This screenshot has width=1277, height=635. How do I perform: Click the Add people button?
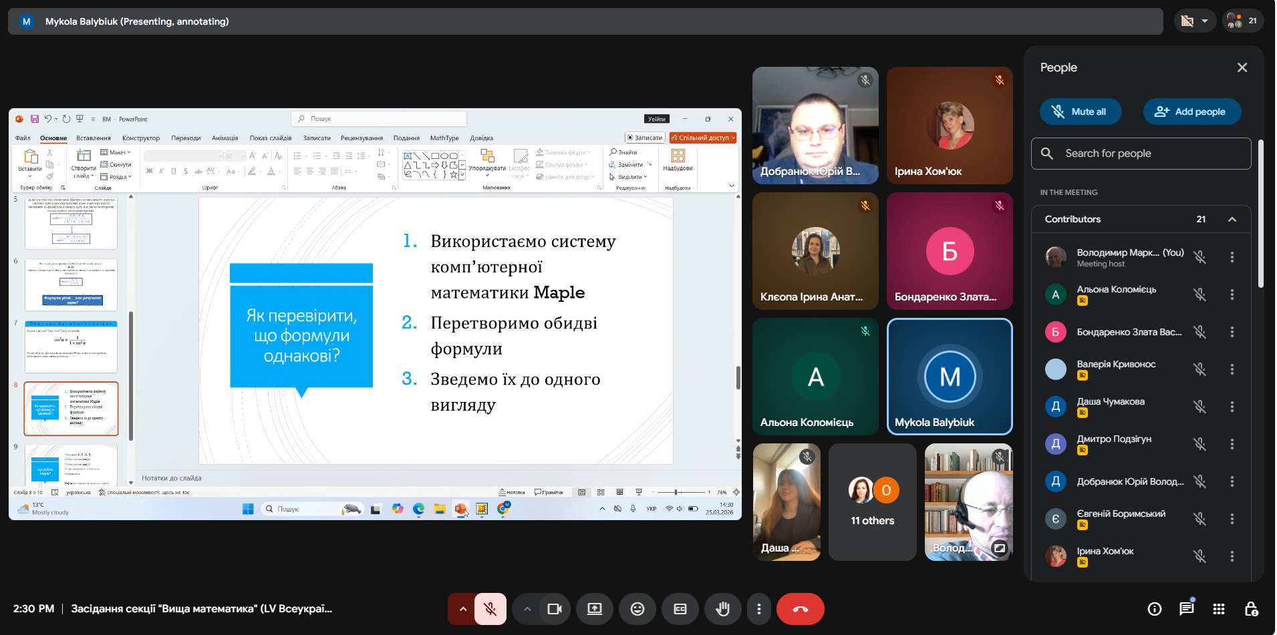(x=1191, y=112)
